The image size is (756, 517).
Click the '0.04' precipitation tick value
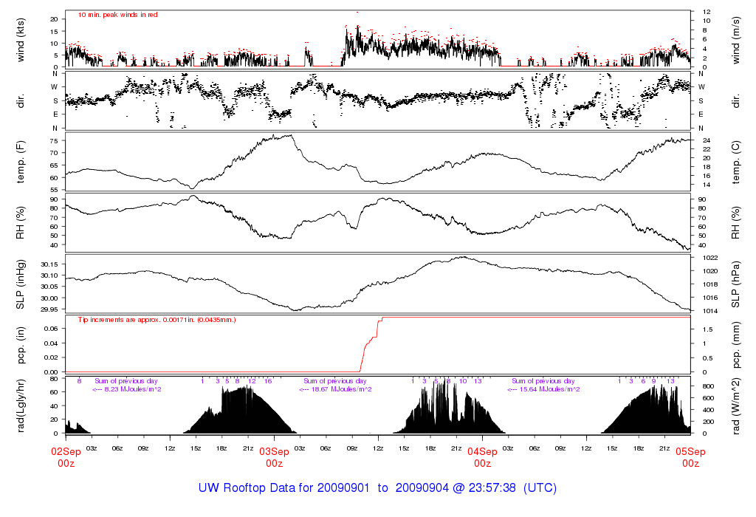coord(51,343)
